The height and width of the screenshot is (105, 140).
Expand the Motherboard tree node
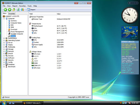[4, 38]
